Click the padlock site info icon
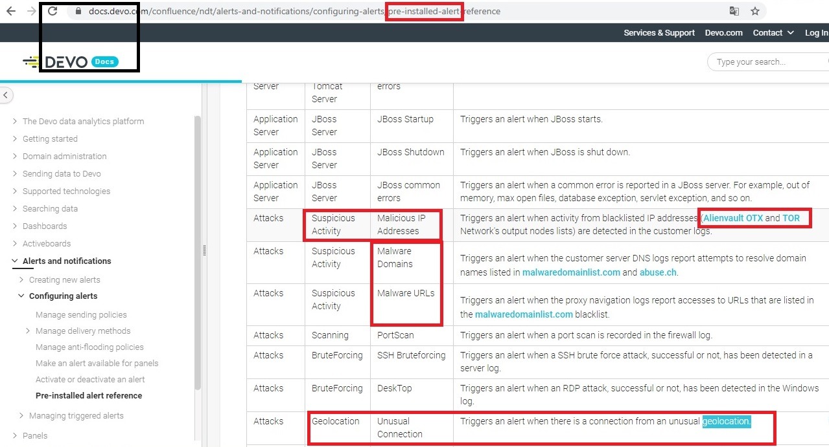Image resolution: width=829 pixels, height=447 pixels. pos(78,11)
